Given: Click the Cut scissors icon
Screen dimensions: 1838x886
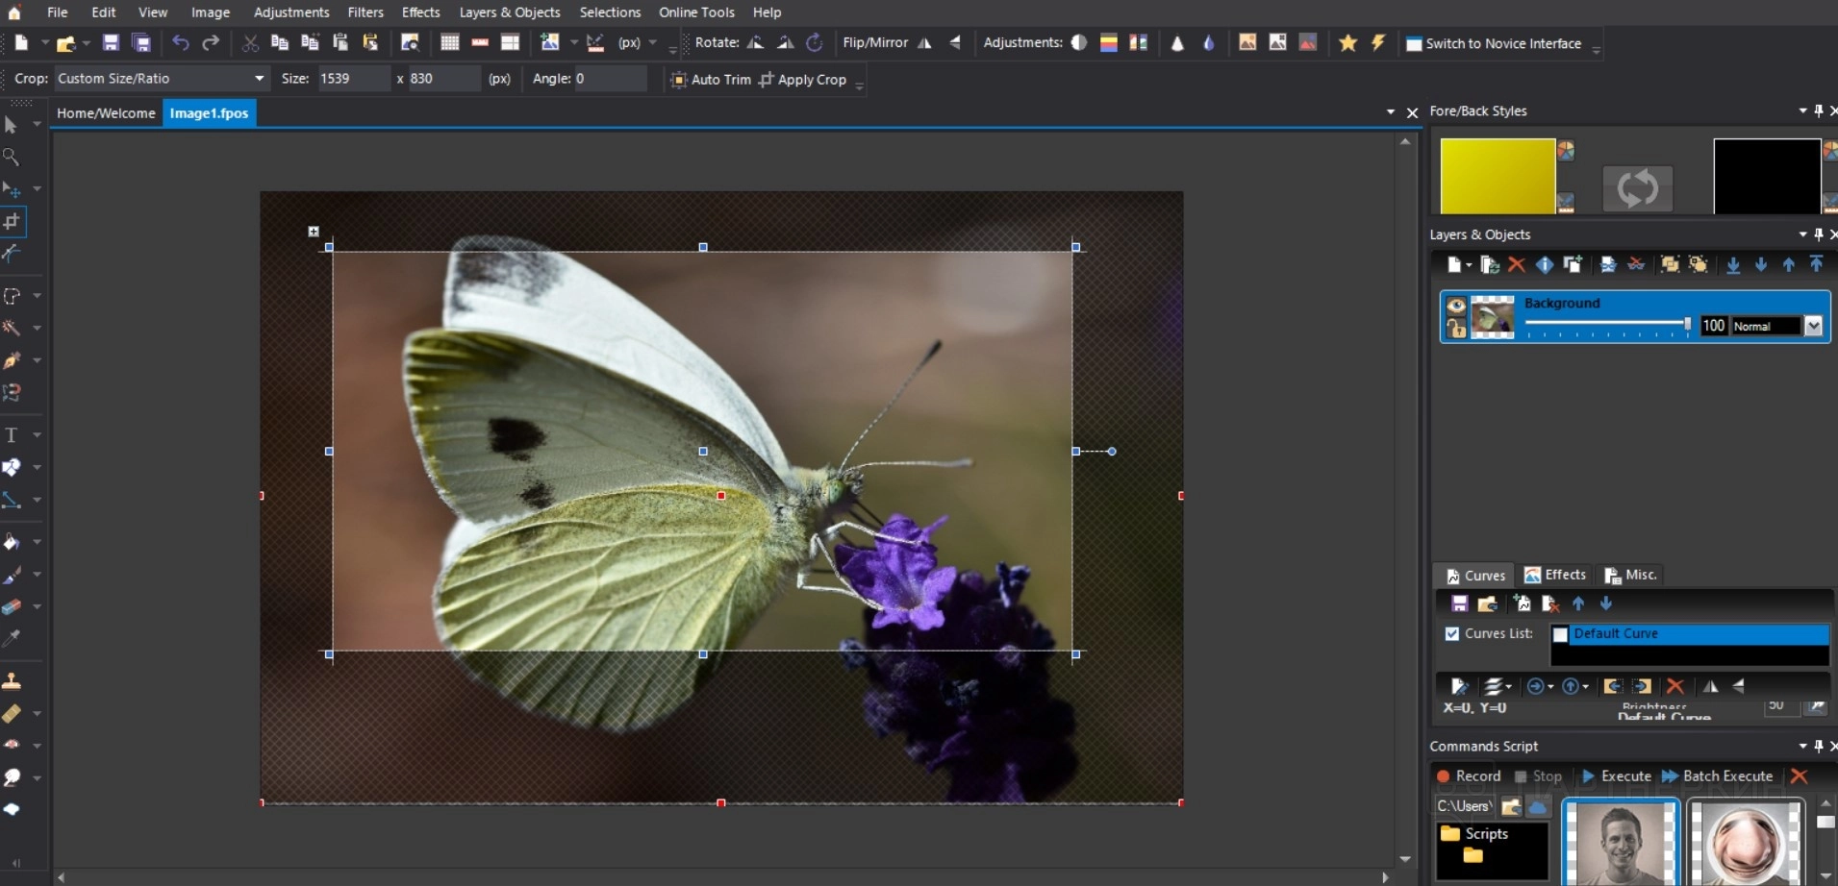Looking at the screenshot, I should point(250,42).
